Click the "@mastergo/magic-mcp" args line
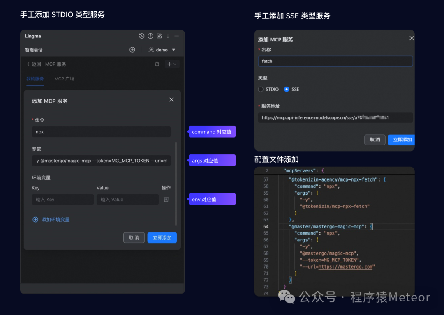The width and height of the screenshot is (444, 315). [328, 253]
